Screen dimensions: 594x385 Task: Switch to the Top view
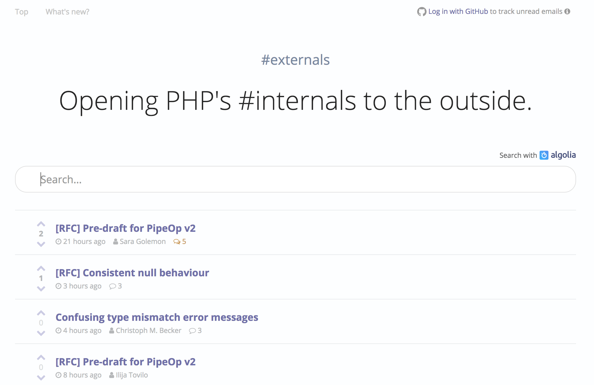coord(22,12)
